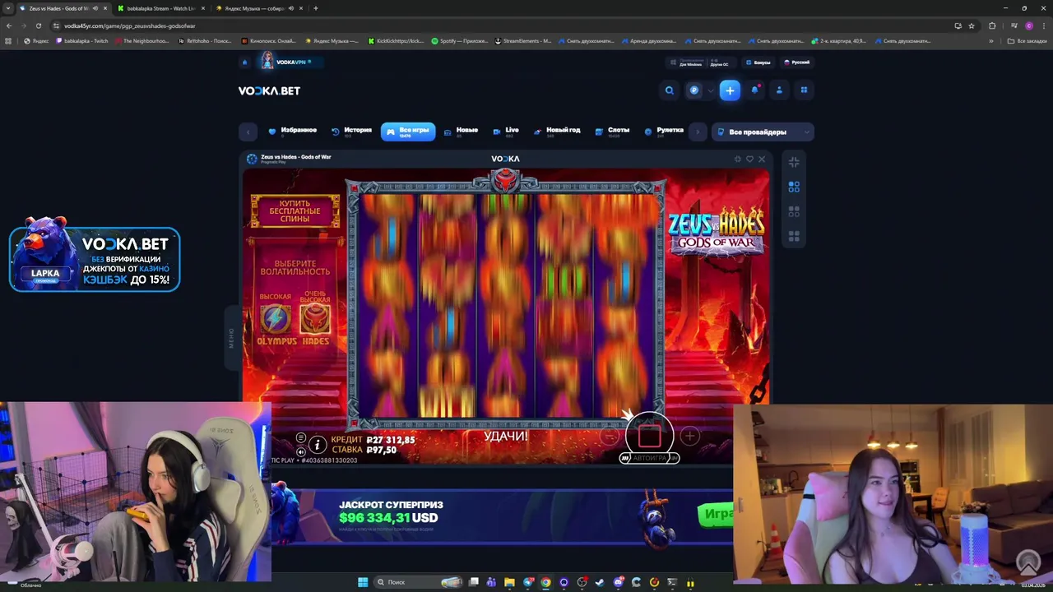Increase the bet with plus button
The height and width of the screenshot is (592, 1053).
coord(689,436)
